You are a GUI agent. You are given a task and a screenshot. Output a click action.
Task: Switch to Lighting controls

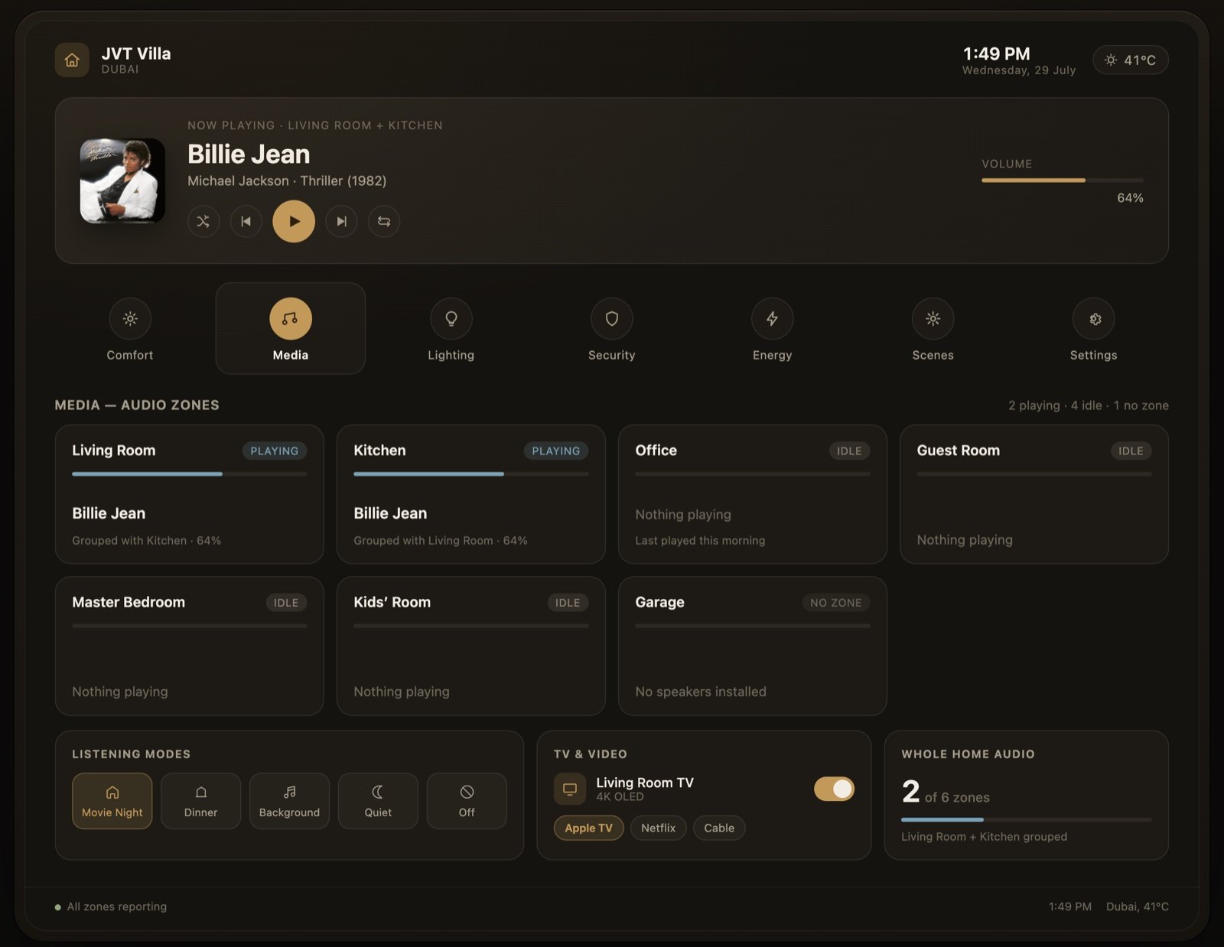[x=451, y=329]
